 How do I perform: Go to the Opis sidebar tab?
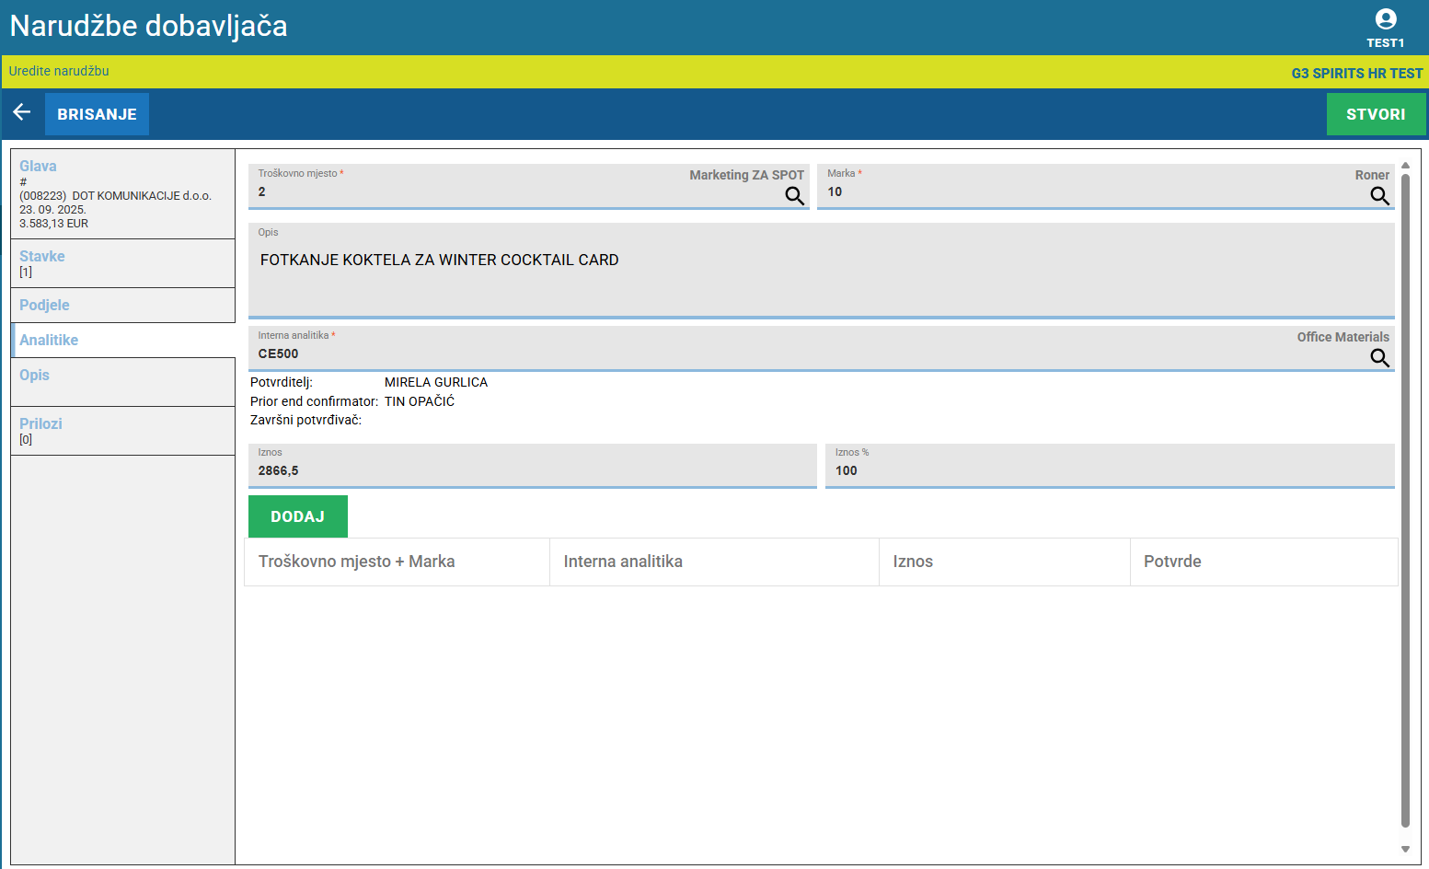click(x=35, y=376)
